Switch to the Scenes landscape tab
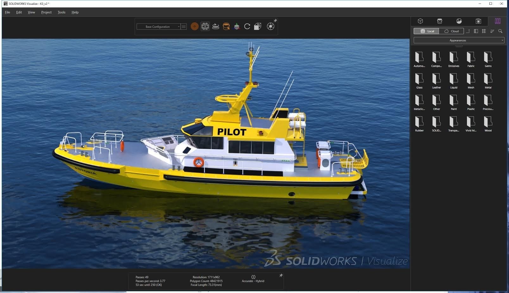Viewport: 509px width, 293px height. coord(459,21)
